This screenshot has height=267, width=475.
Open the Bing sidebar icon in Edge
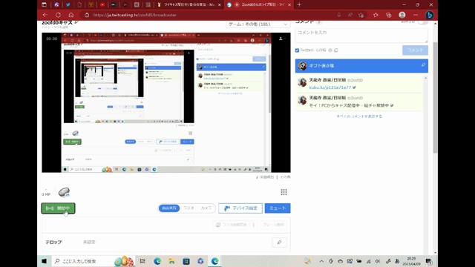pyautogui.click(x=429, y=15)
